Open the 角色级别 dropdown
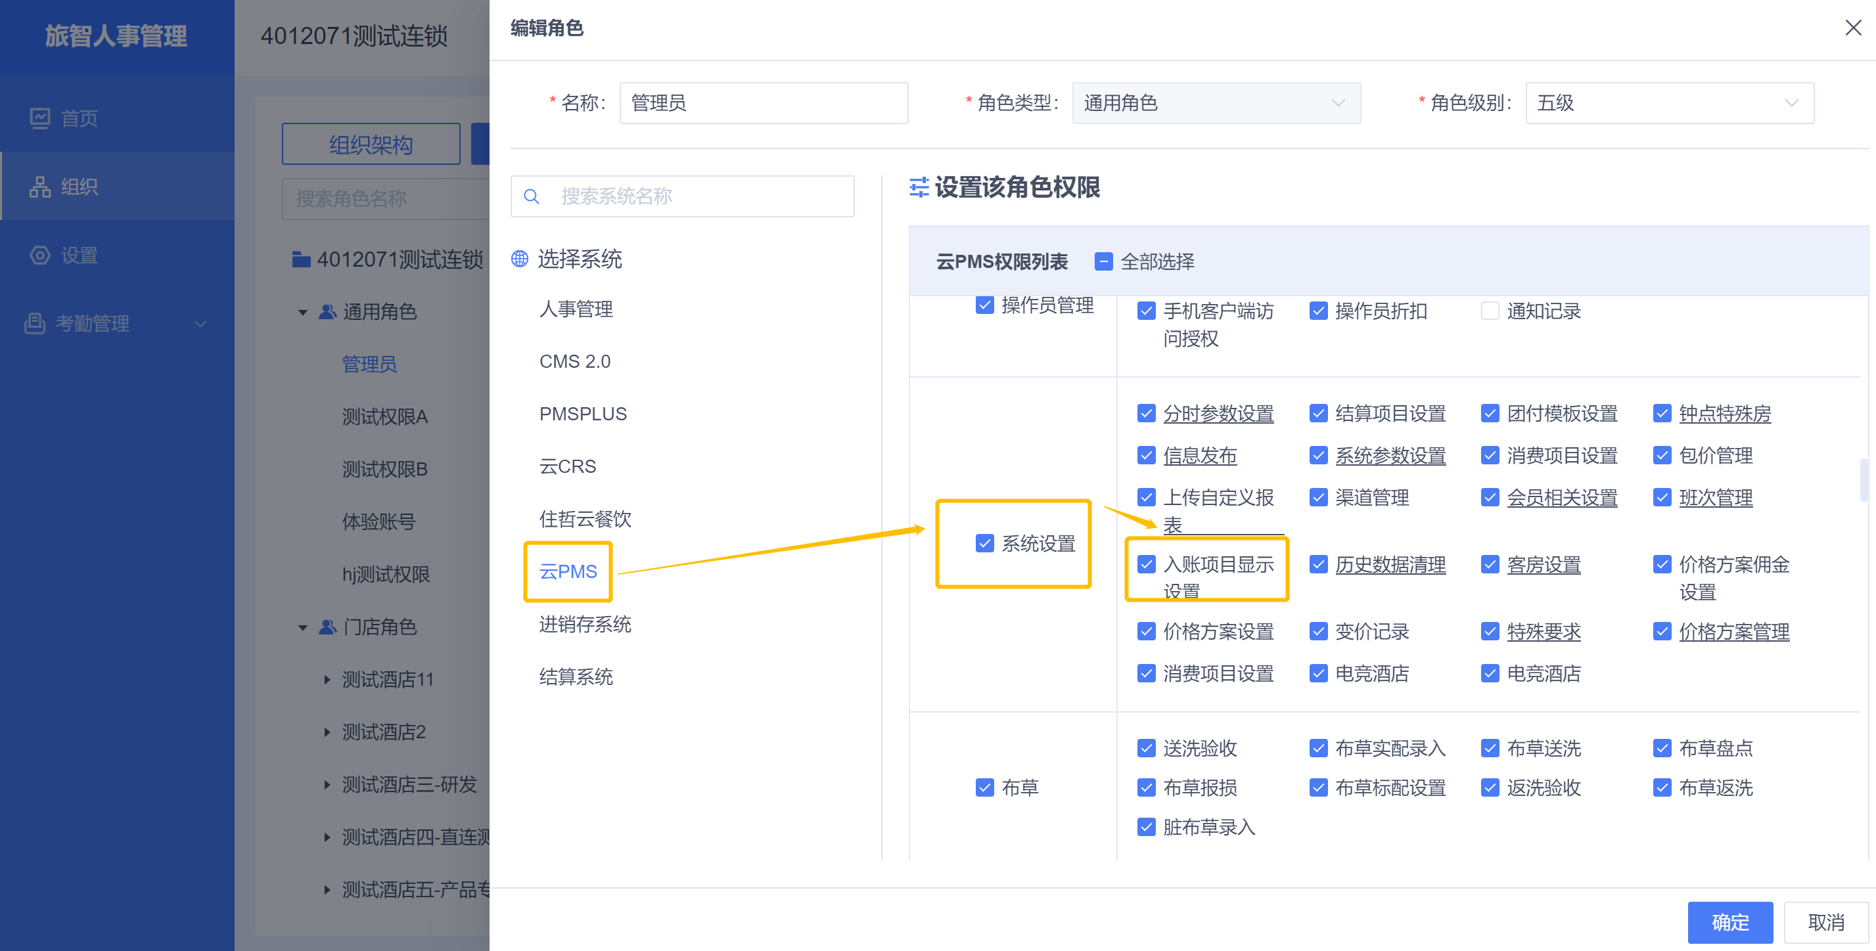The image size is (1876, 951). (1669, 102)
